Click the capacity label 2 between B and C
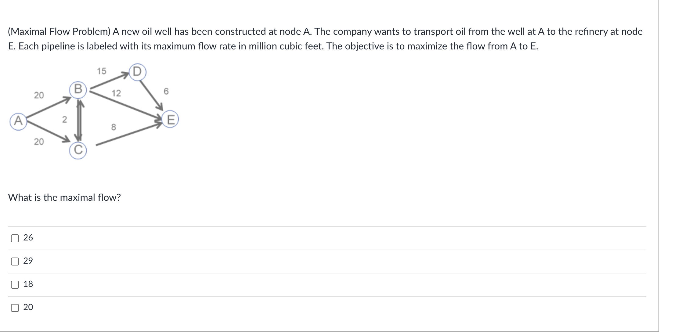 (x=64, y=120)
